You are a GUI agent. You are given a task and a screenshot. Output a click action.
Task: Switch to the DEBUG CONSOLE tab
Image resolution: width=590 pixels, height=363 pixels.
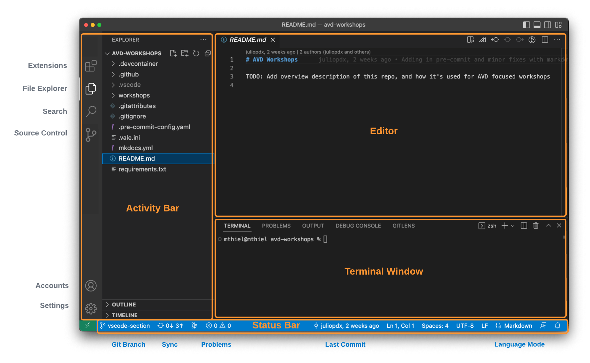tap(358, 226)
